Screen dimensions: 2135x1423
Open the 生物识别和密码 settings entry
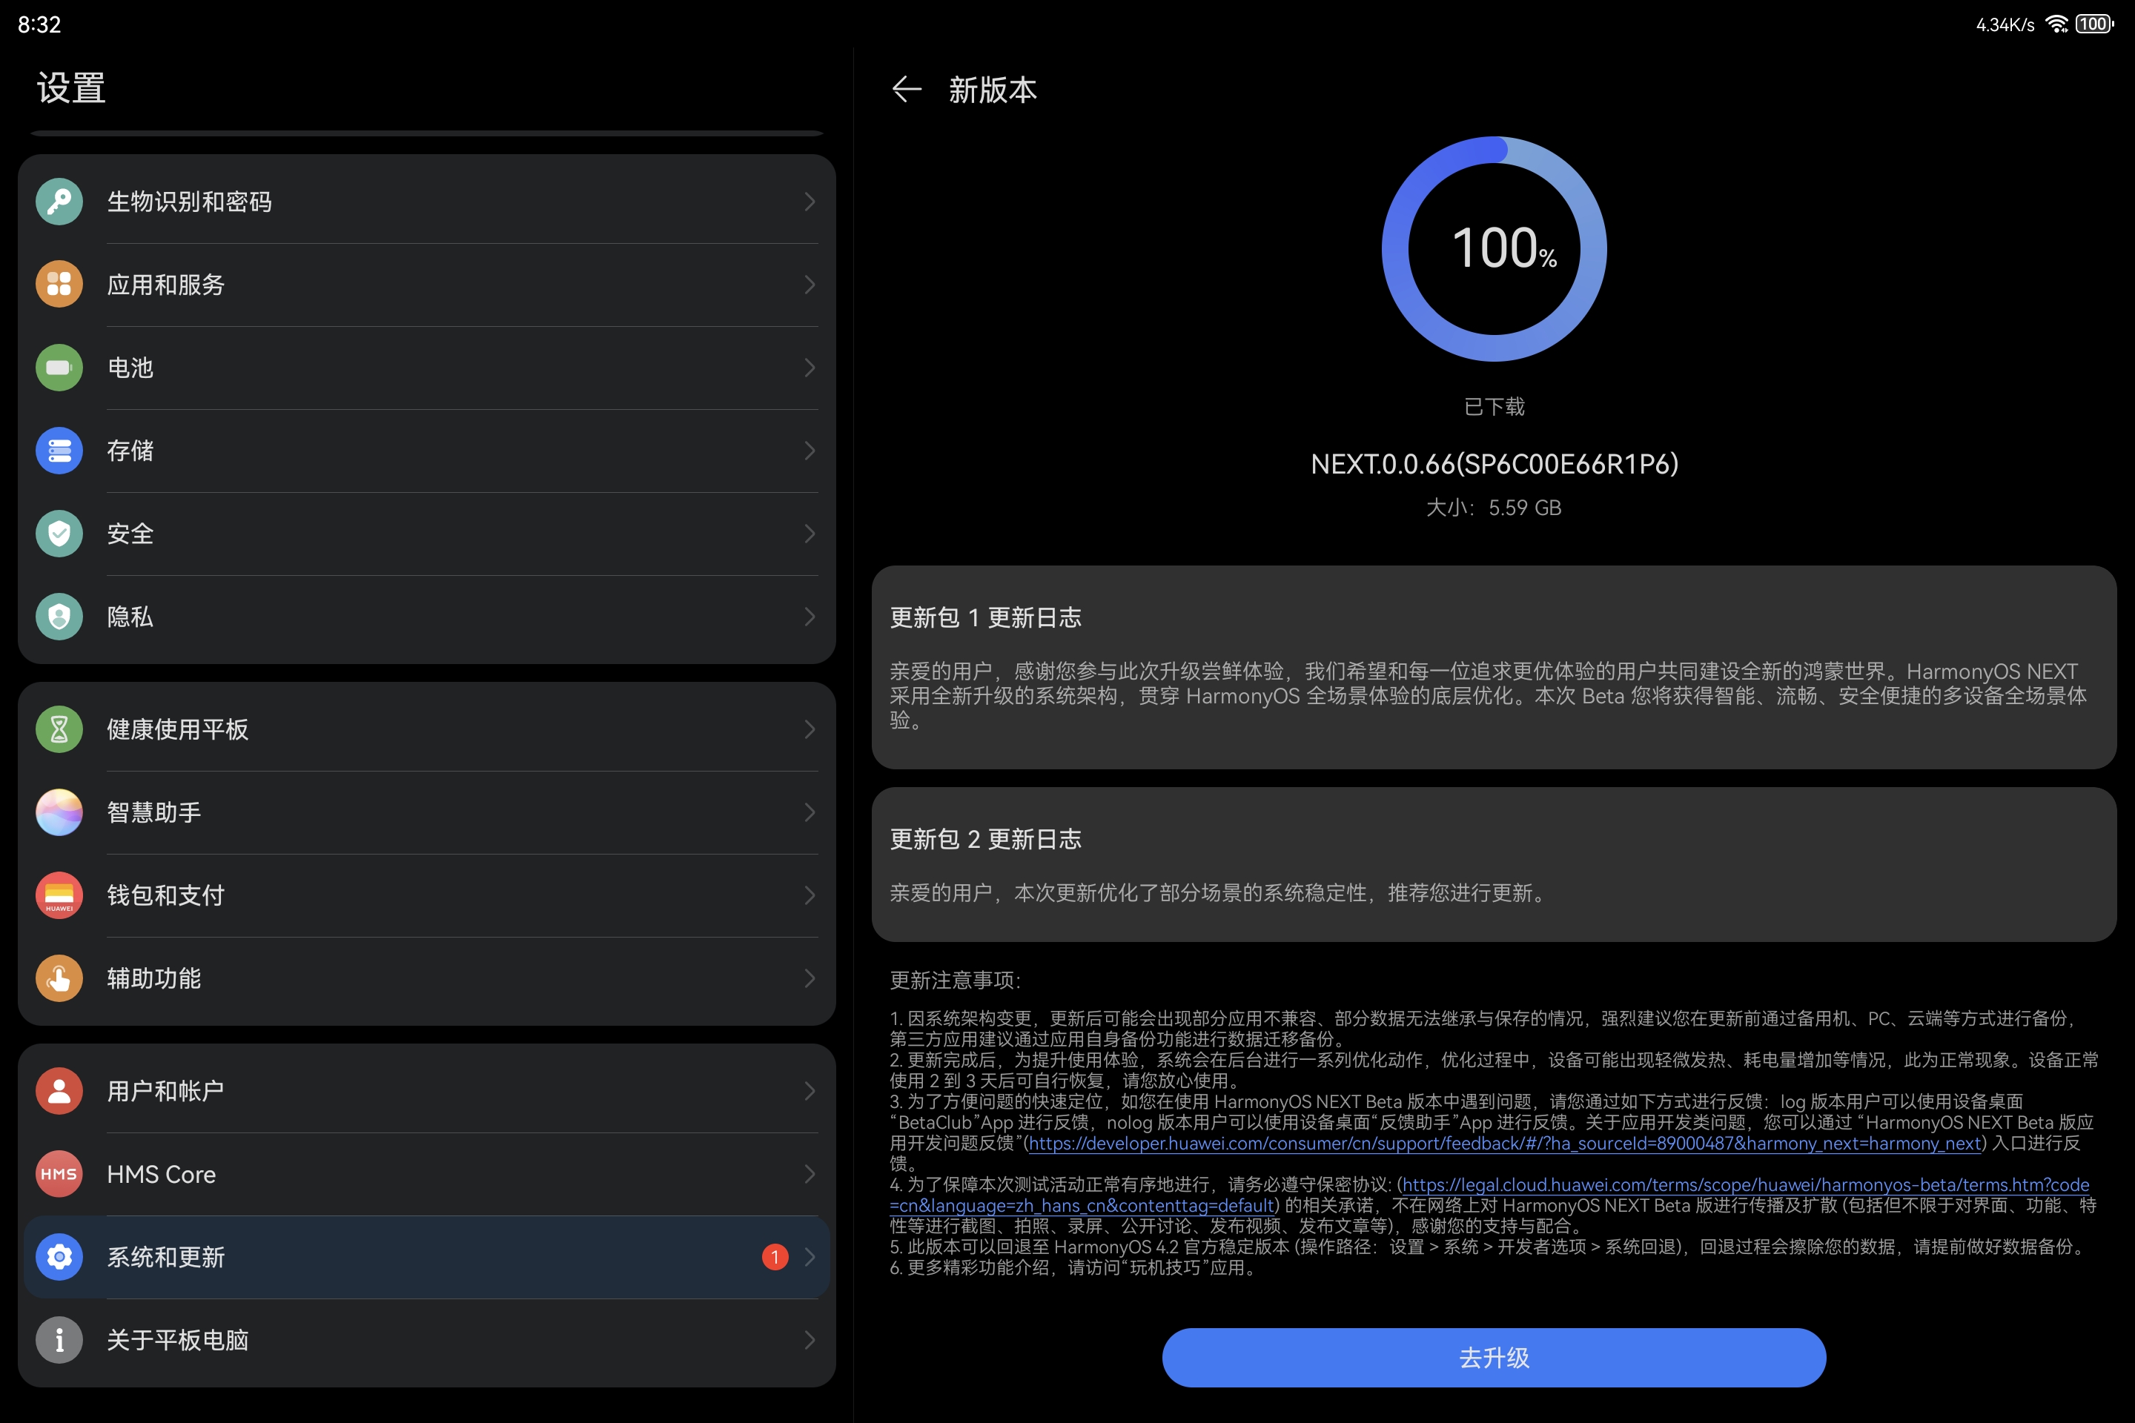[x=427, y=202]
